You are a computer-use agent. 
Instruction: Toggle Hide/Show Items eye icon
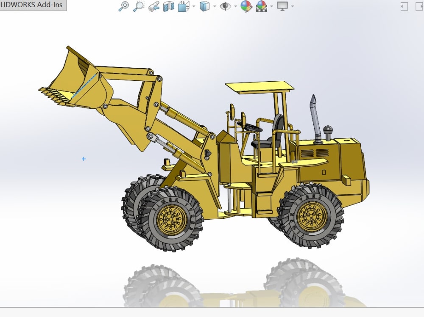pyautogui.click(x=225, y=6)
